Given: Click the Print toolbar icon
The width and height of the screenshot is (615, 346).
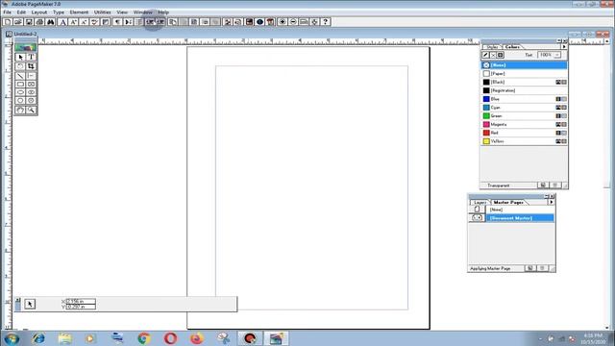Looking at the screenshot, I should tap(39, 22).
